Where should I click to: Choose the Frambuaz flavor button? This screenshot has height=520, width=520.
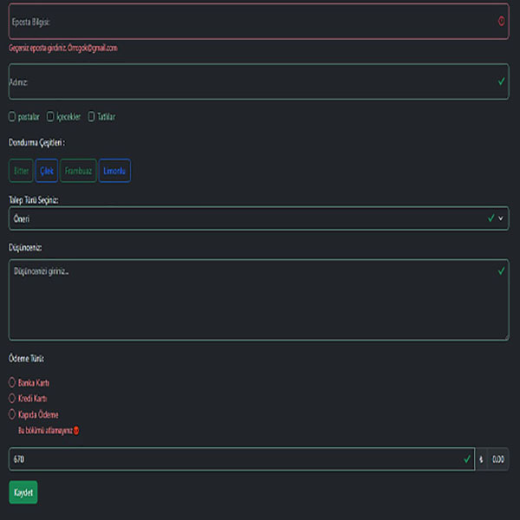78,172
